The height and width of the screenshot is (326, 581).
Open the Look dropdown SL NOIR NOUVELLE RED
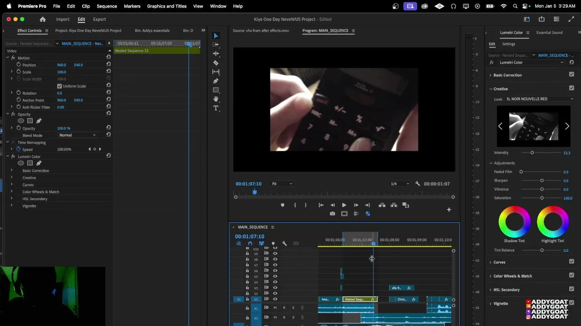(540, 99)
